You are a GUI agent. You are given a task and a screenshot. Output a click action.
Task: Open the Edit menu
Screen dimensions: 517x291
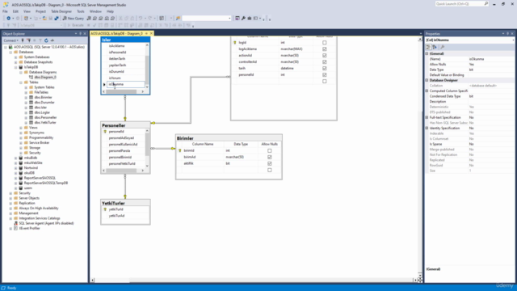click(x=15, y=11)
